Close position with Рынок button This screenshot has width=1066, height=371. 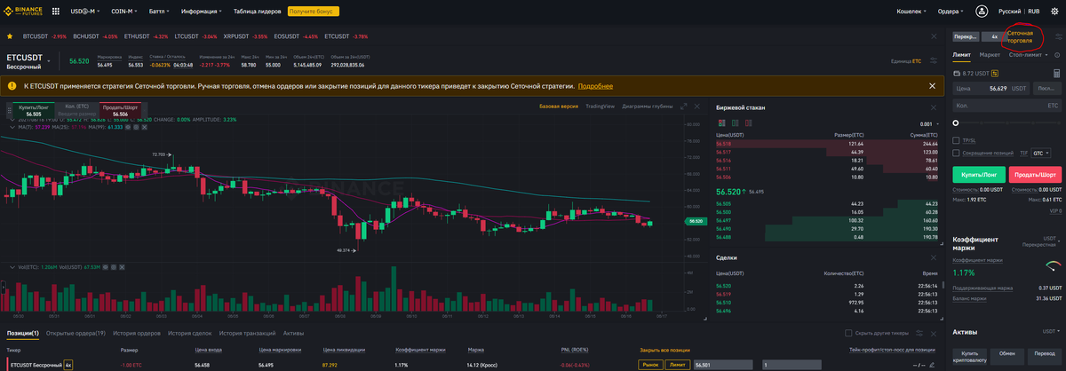[650, 365]
